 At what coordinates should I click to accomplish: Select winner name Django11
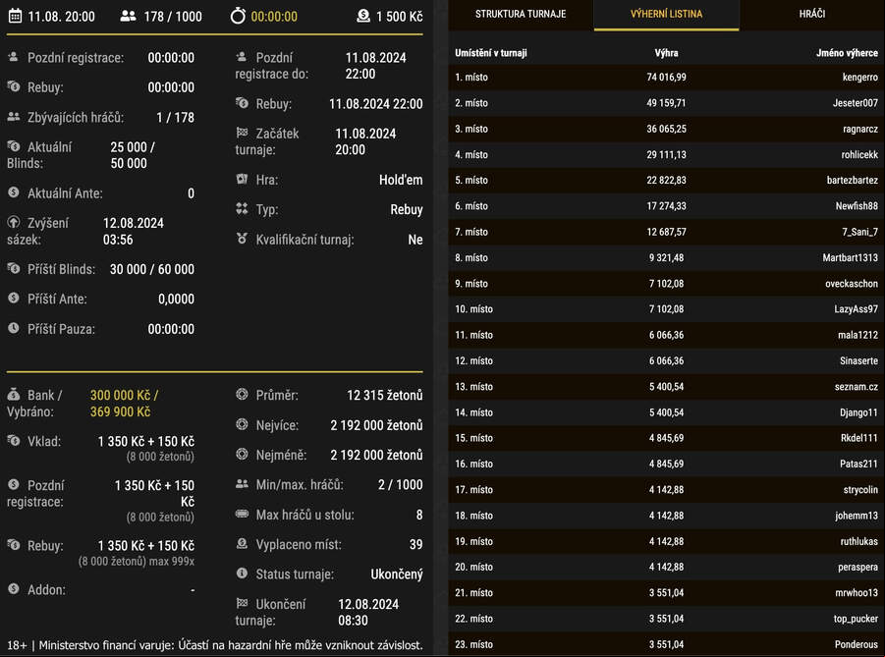pyautogui.click(x=858, y=413)
